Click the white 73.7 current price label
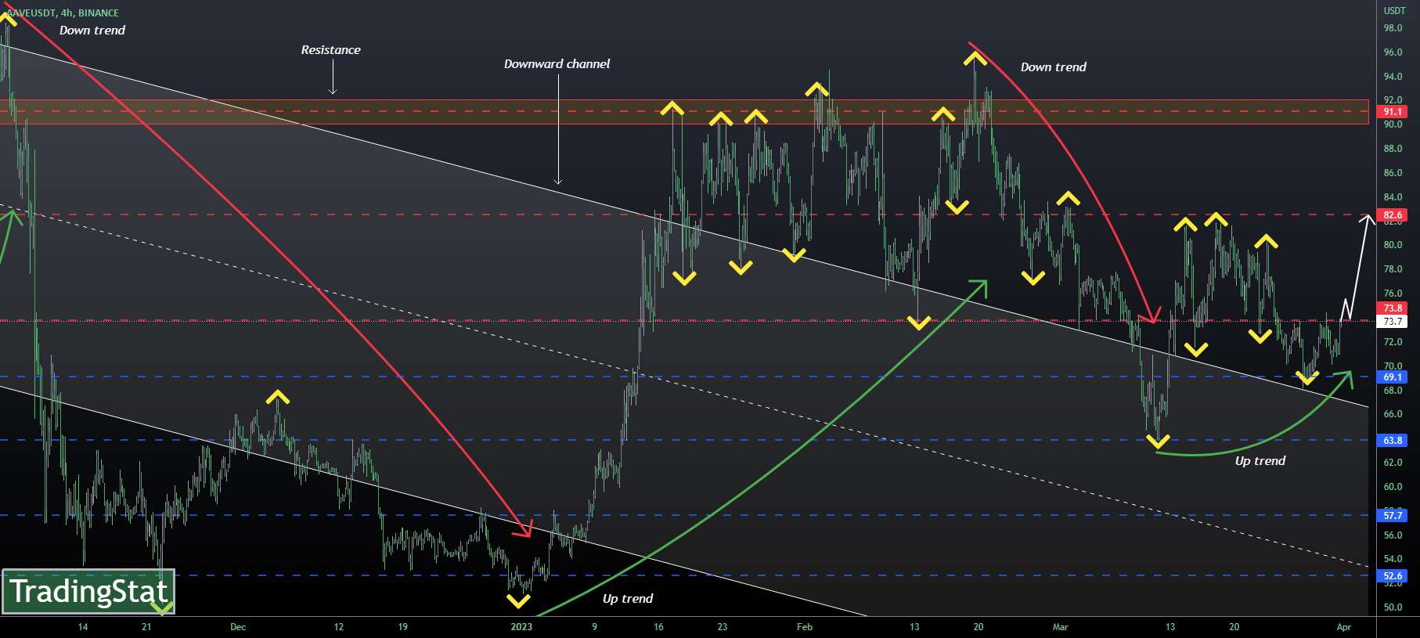Viewport: 1420px width, 638px height. pos(1393,322)
